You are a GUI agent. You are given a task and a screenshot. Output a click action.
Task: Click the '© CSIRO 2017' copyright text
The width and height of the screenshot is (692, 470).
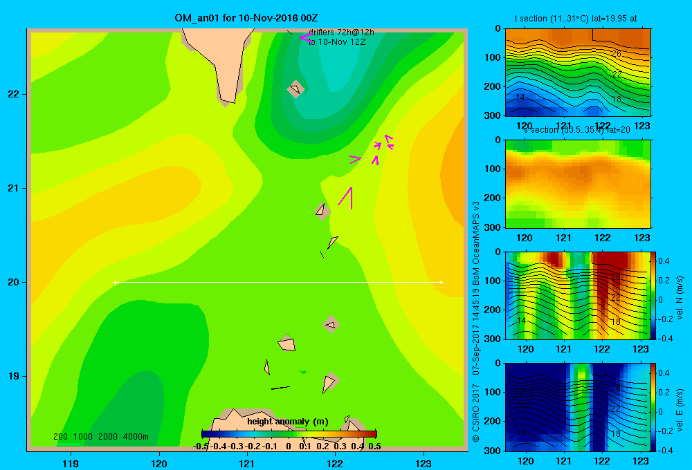coord(476,413)
